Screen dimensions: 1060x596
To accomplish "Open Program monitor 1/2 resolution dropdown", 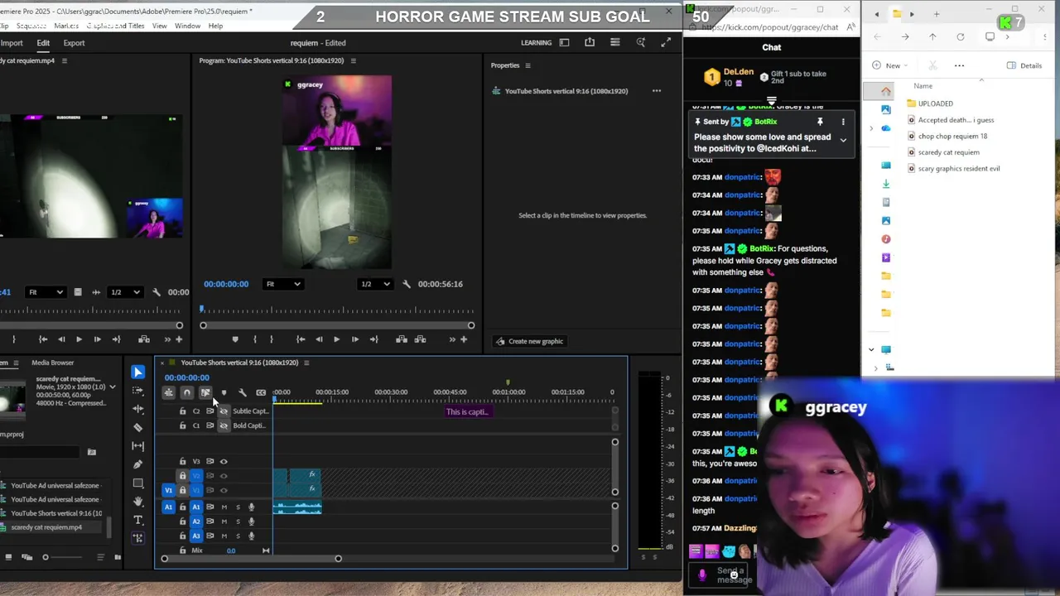I will 375,284.
